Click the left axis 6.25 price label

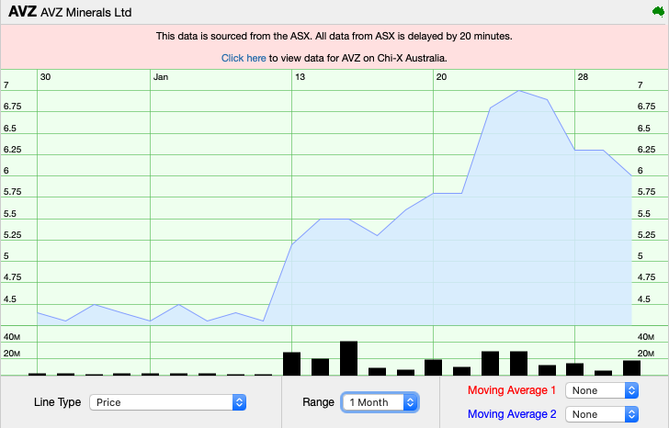point(12,150)
